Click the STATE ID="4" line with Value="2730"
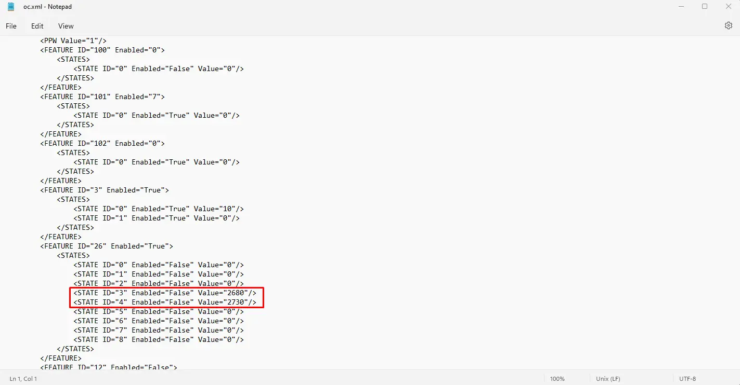The width and height of the screenshot is (740, 385). click(165, 302)
